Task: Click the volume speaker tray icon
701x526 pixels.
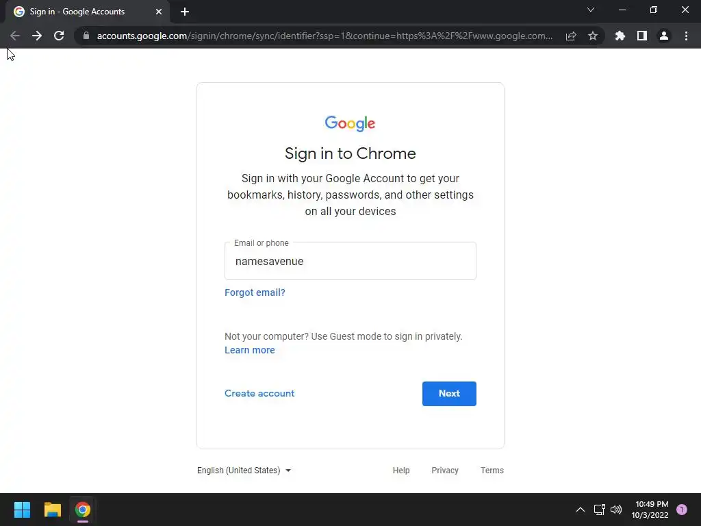Action: [x=616, y=510]
